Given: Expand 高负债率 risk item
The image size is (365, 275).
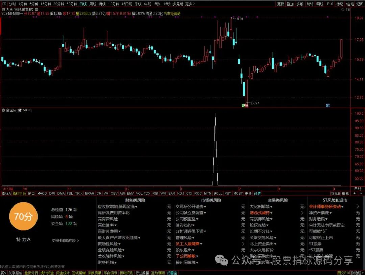Looking at the screenshot, I should 107,225.
